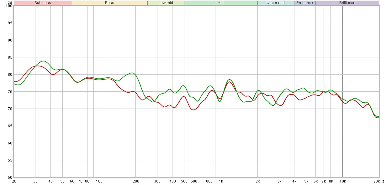The image size is (386, 185).
Task: Select the 10k frequency axis label
Action: point(342,181)
